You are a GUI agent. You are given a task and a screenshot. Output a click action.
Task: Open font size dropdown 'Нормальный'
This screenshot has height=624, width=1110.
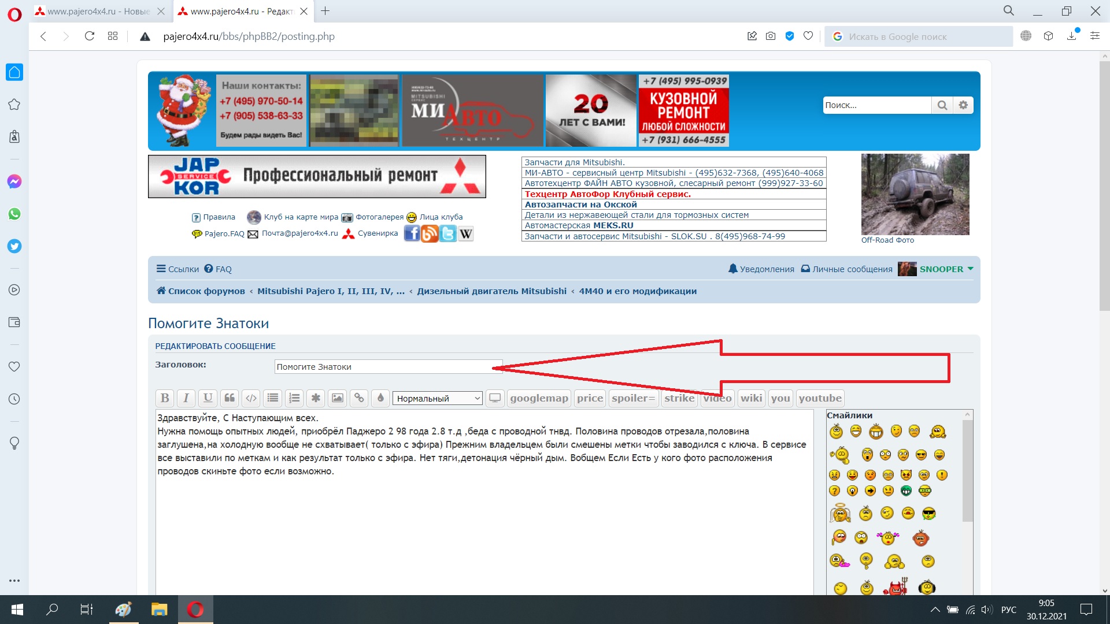coord(438,398)
